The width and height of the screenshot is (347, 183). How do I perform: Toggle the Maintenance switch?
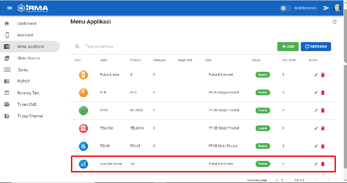(286, 8)
